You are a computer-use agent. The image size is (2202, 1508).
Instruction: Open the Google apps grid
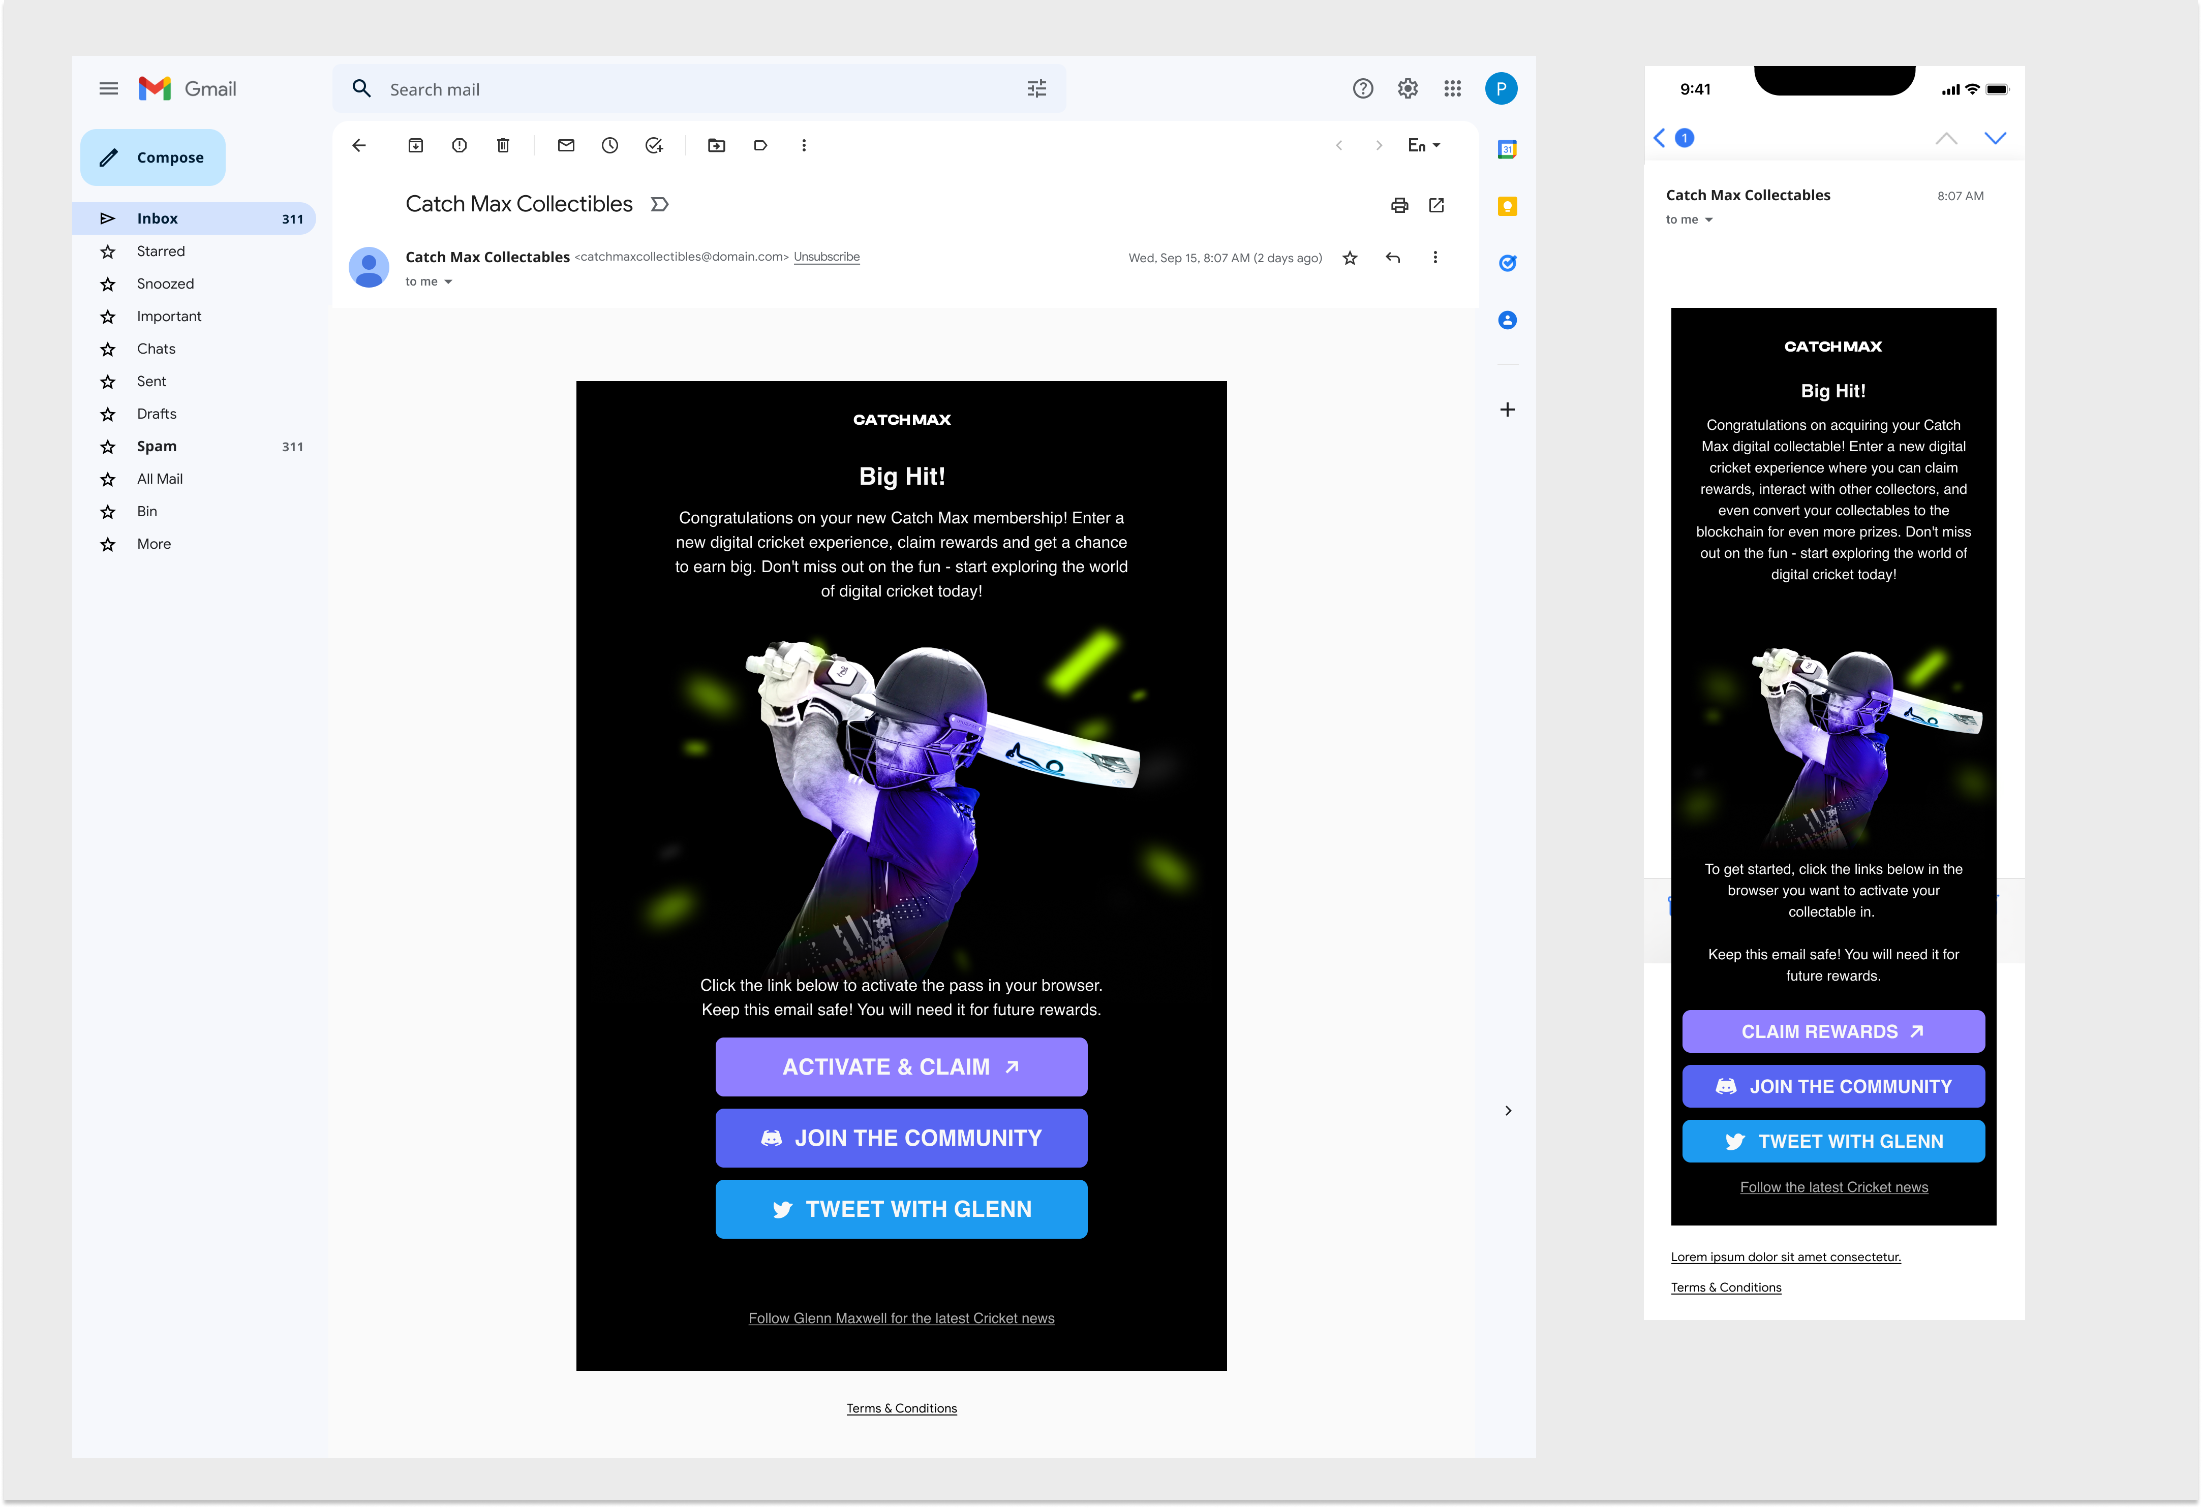click(1453, 89)
